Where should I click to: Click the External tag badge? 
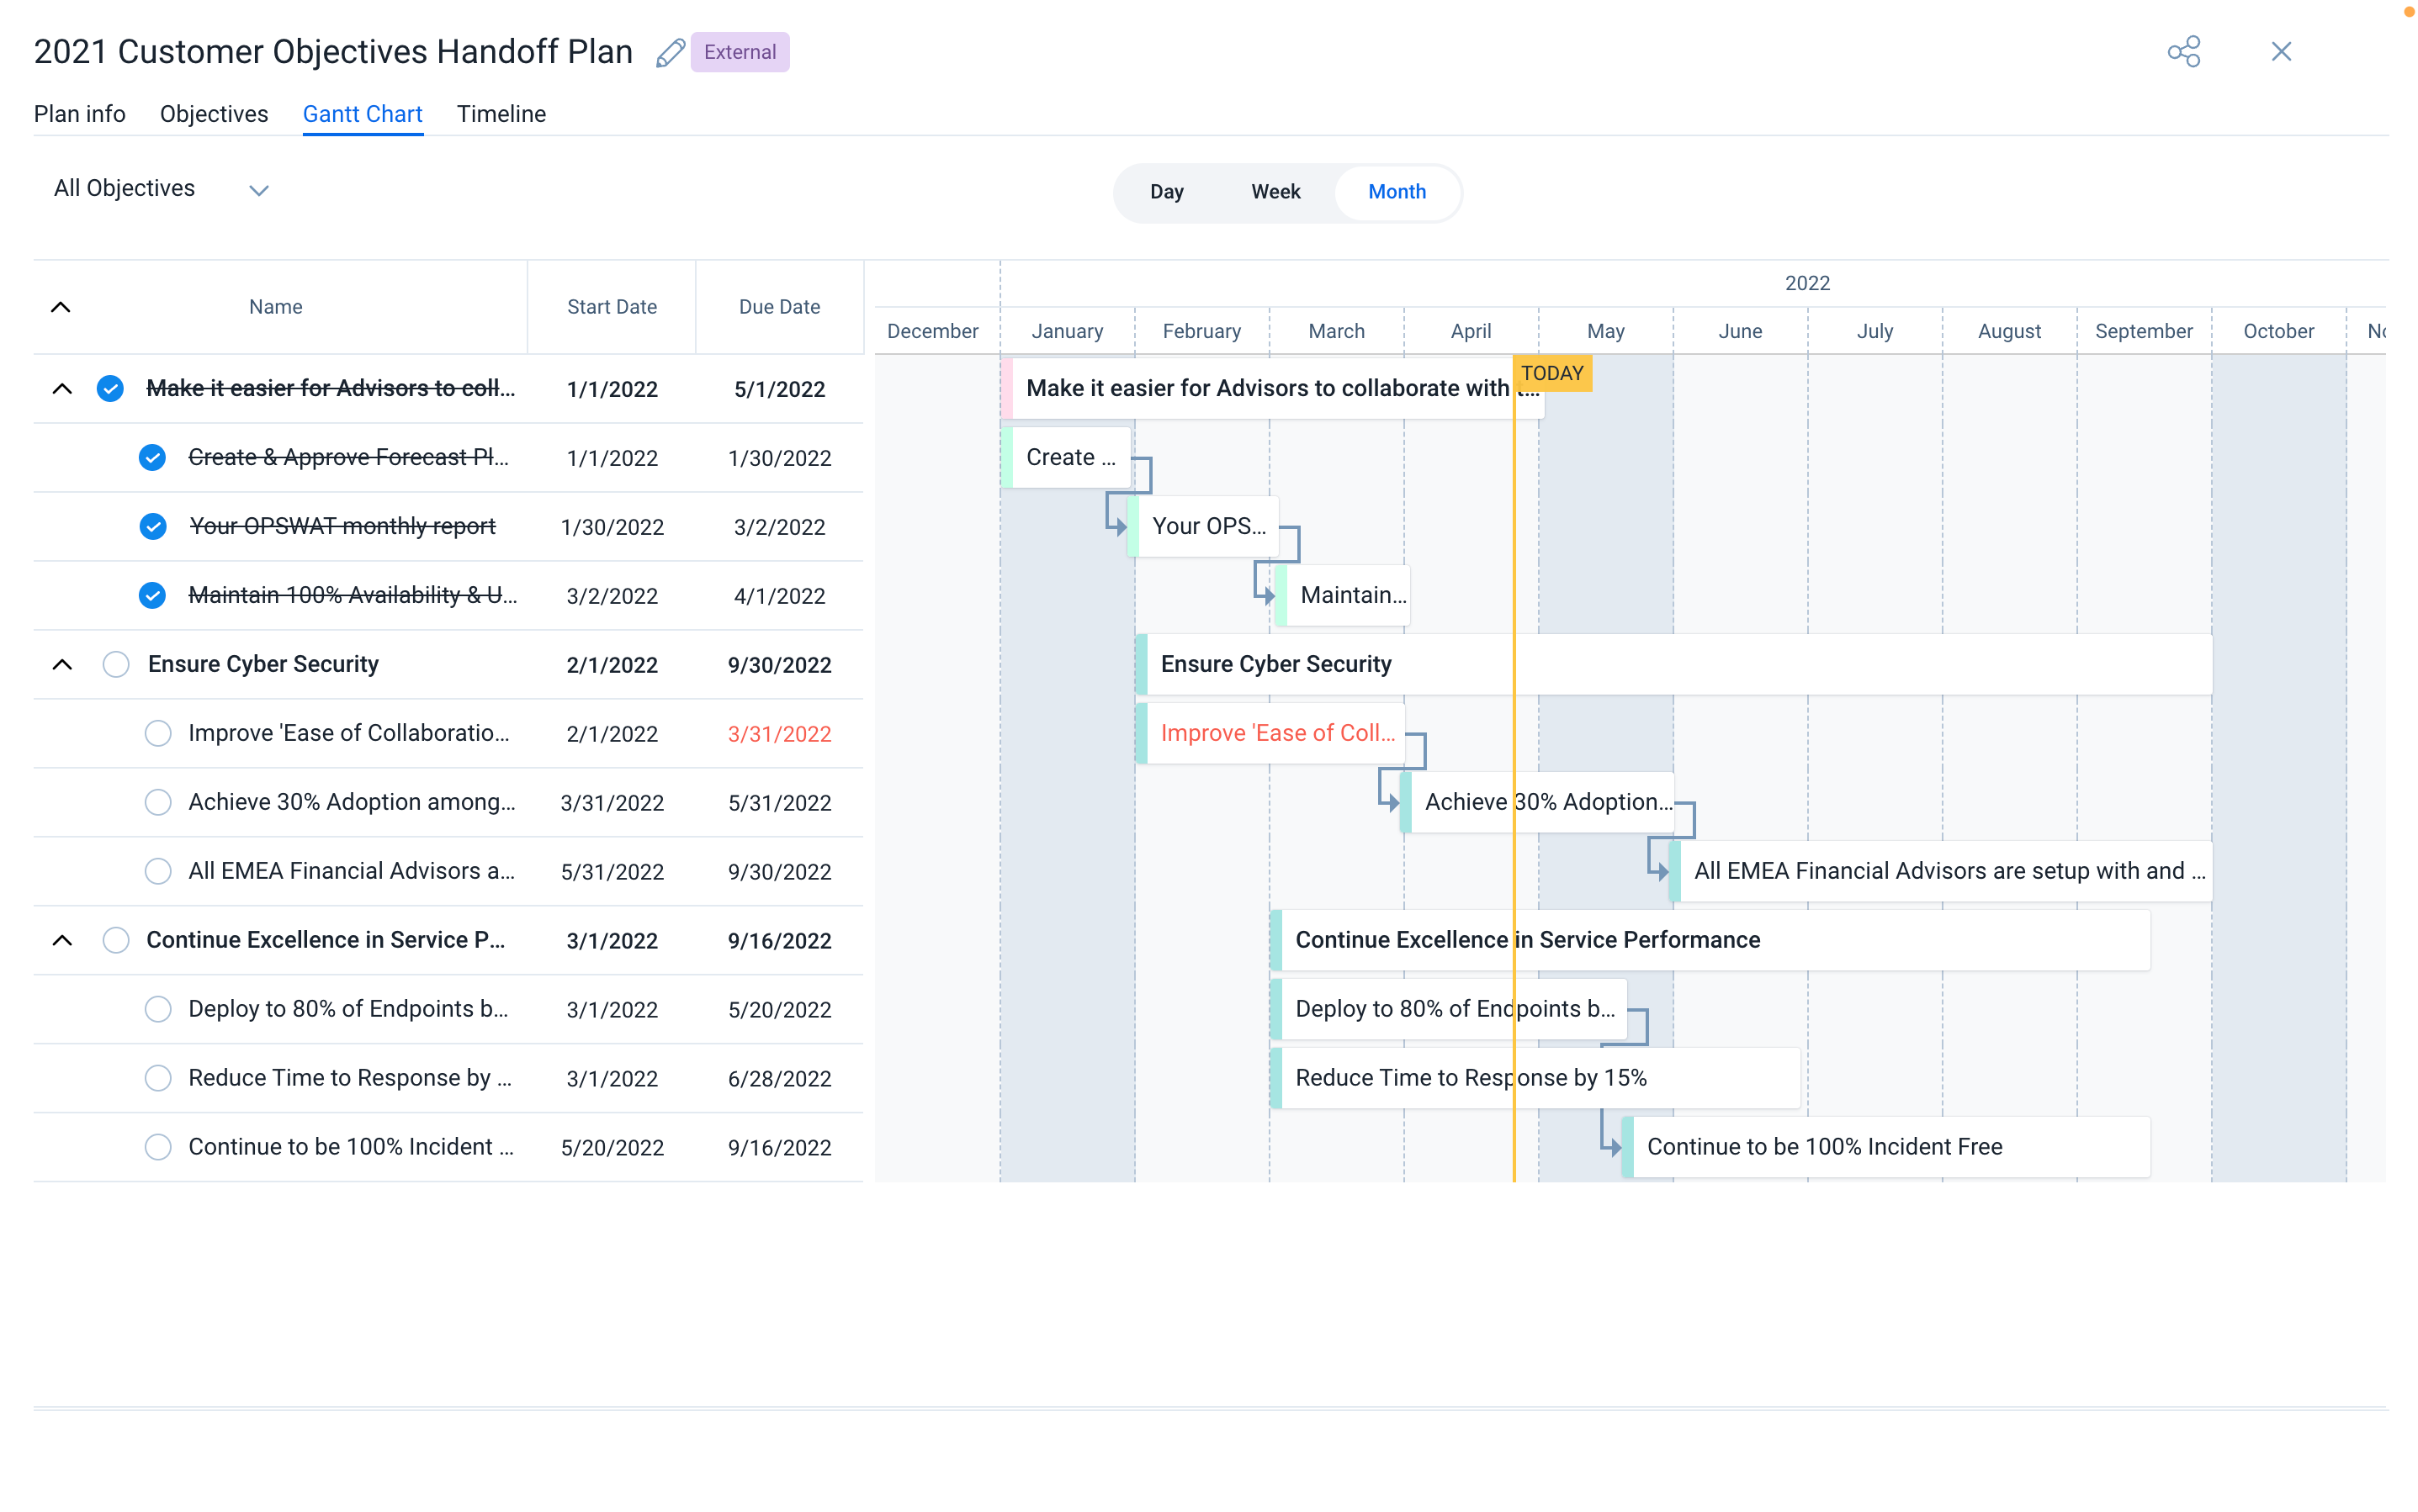click(x=740, y=52)
